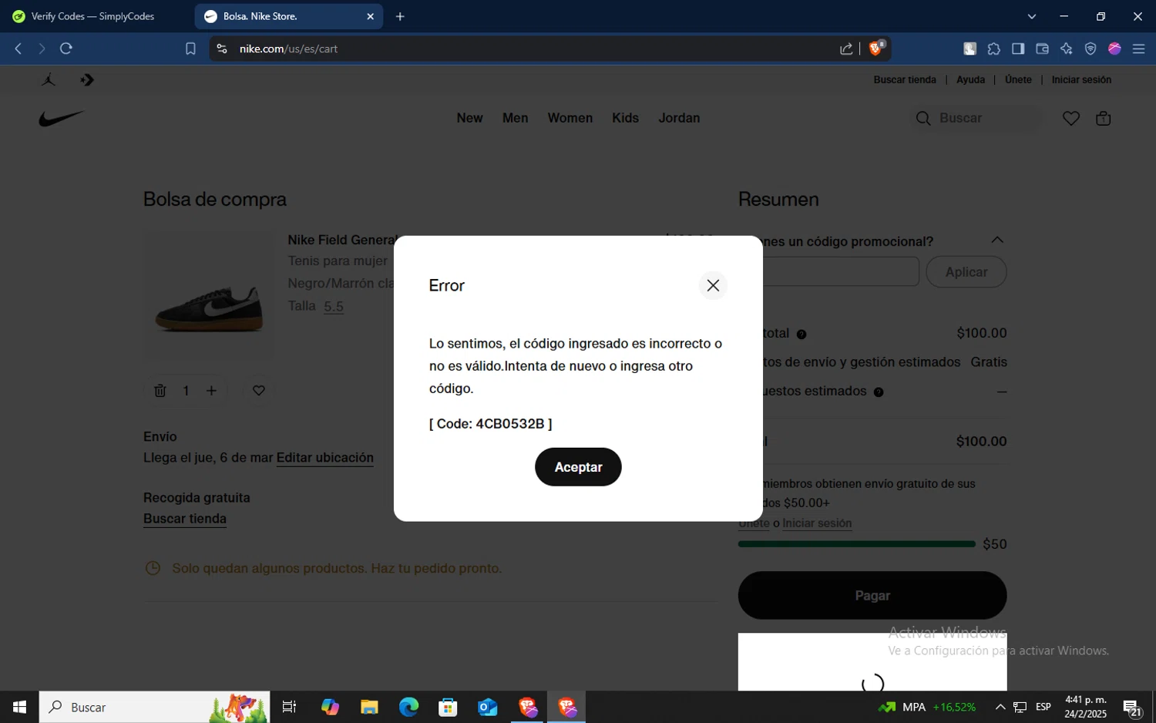Open Brave Wallet icon
1156x723 pixels.
click(1042, 49)
